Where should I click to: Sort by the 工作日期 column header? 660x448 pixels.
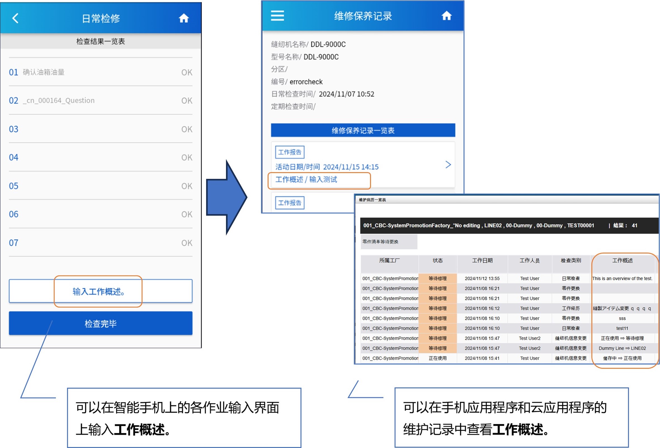(x=482, y=260)
